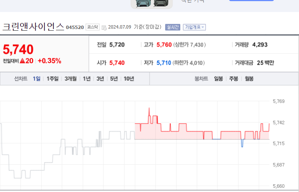Click the 봉차트 label
Screen dimensions: 299x192
pos(201,79)
